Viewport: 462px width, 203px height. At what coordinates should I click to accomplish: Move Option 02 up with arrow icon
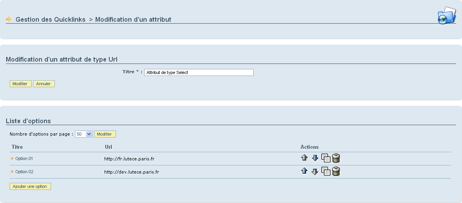tap(304, 171)
